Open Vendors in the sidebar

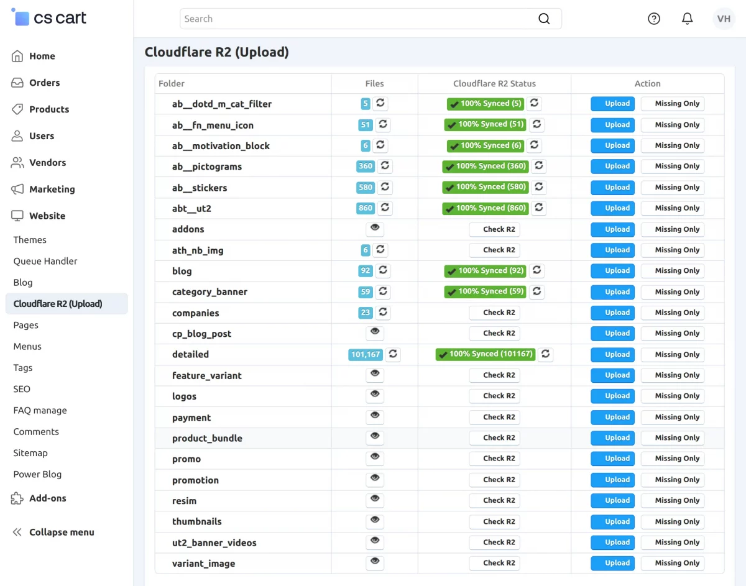coord(39,162)
